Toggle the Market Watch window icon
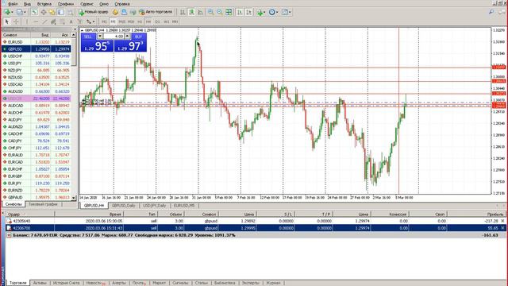Screen dimensions: 508x286 34,13
